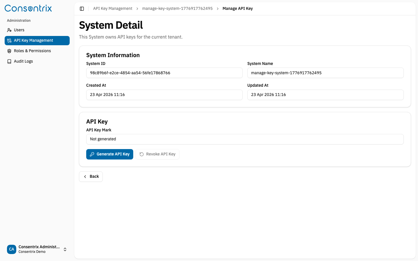Select API Key Management menu item
This screenshot has width=418, height=261.
click(37, 41)
